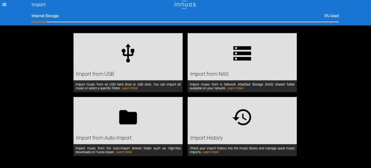Follow Learn more link under NAS import

point(235,88)
